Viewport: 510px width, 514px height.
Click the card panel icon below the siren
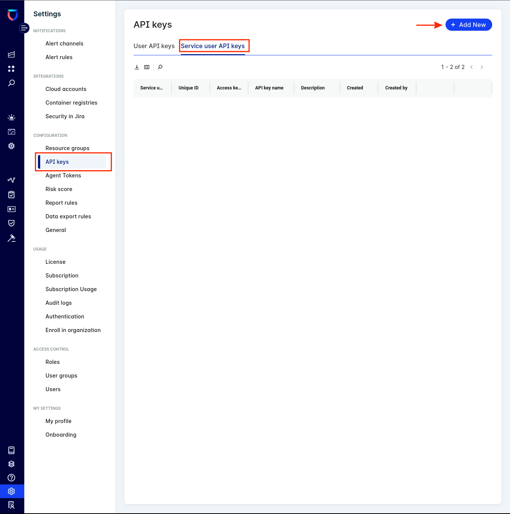[x=11, y=132]
